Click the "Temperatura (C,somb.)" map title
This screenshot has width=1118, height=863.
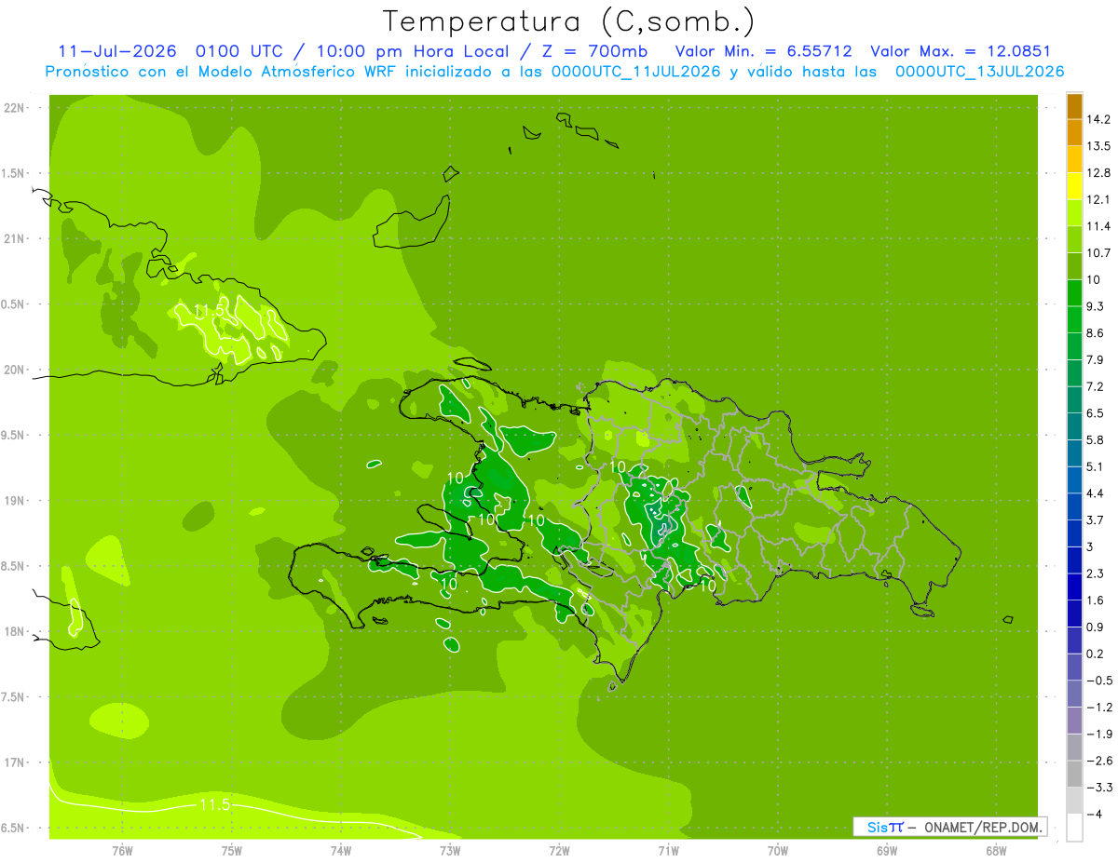(568, 21)
